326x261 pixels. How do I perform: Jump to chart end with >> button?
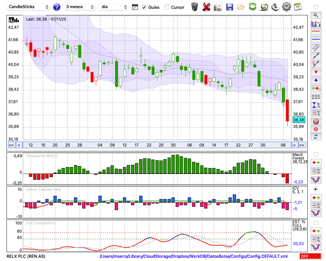(x=302, y=145)
